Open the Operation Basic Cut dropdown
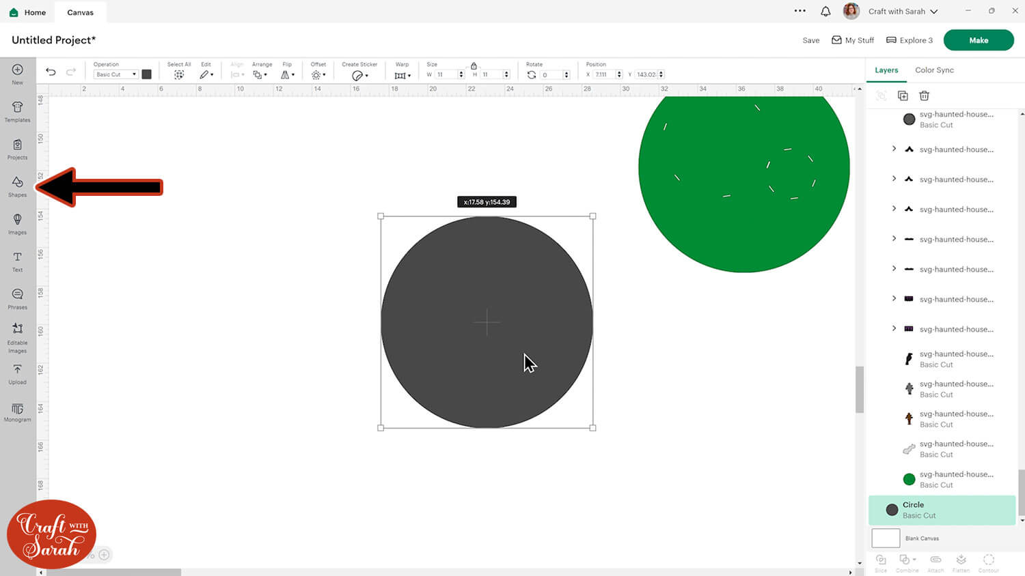Screen dimensions: 1025x576 115,74
